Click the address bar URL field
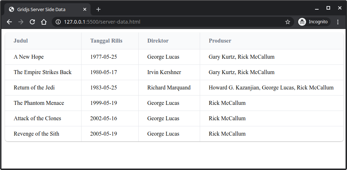Screen dimensions: 347x170 pos(172,22)
